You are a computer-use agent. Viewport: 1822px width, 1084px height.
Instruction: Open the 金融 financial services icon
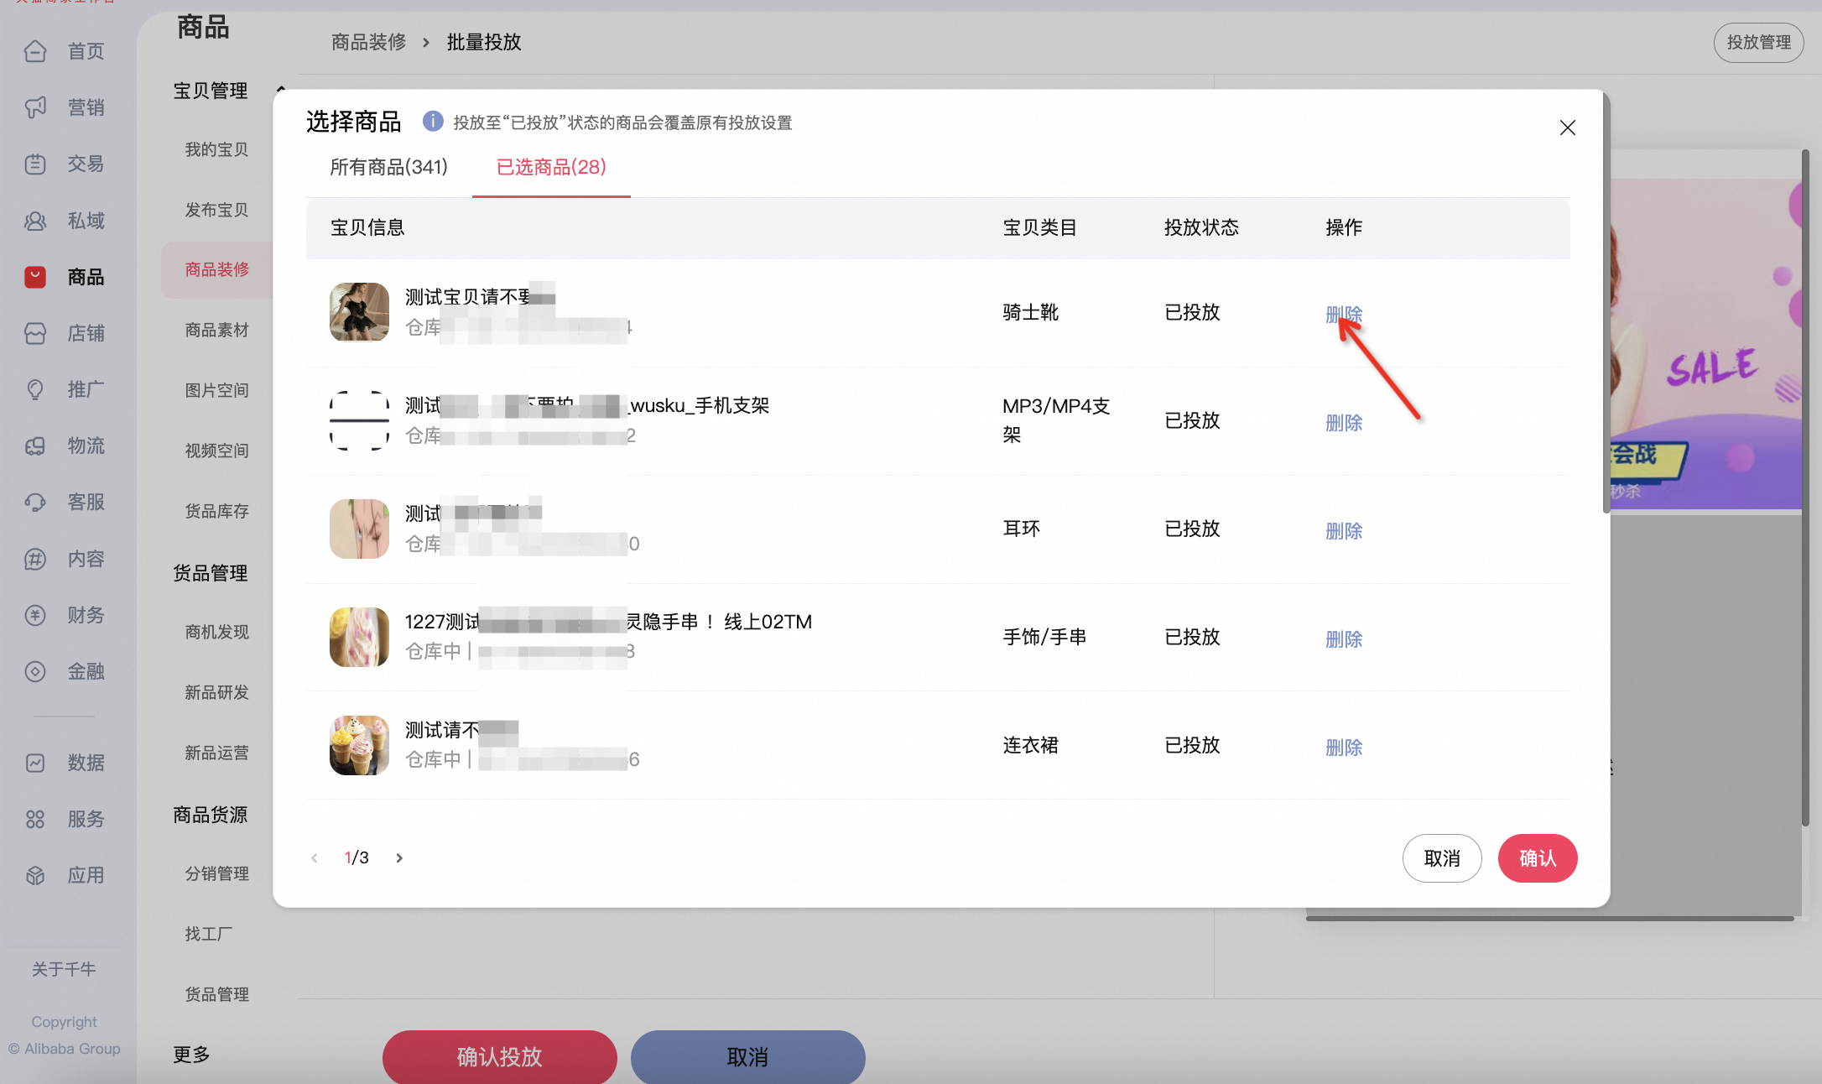pyautogui.click(x=35, y=671)
